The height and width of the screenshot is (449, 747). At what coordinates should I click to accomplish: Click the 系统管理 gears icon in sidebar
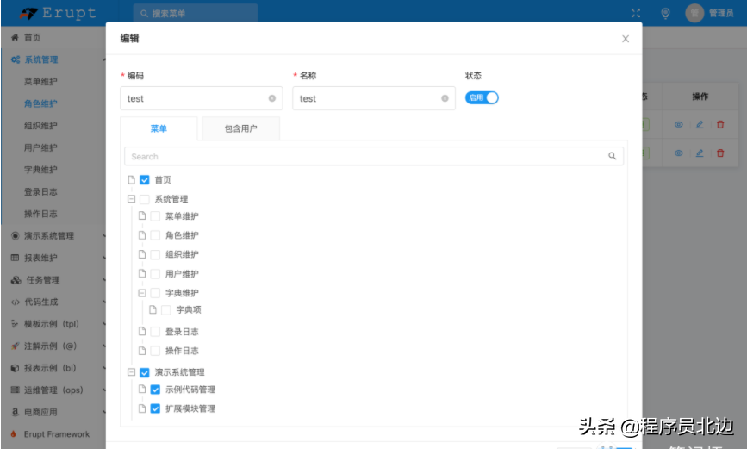click(16, 59)
